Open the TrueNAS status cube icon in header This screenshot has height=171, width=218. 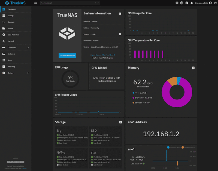(x=182, y=3)
